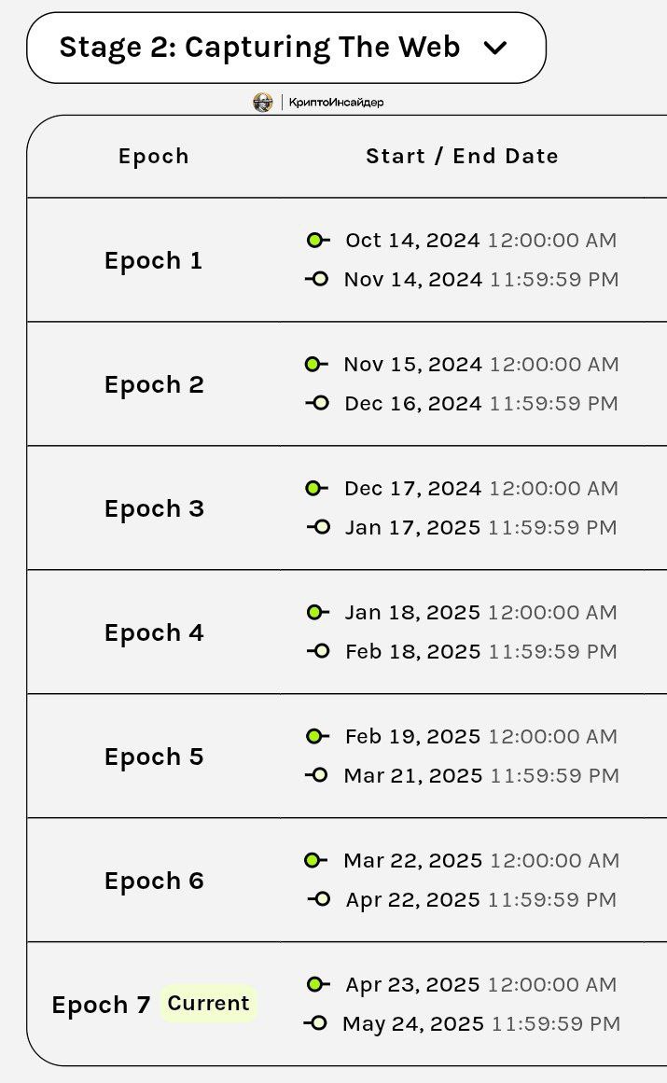Image resolution: width=667 pixels, height=1083 pixels.
Task: Select the Start / End Date column header
Action: click(462, 156)
